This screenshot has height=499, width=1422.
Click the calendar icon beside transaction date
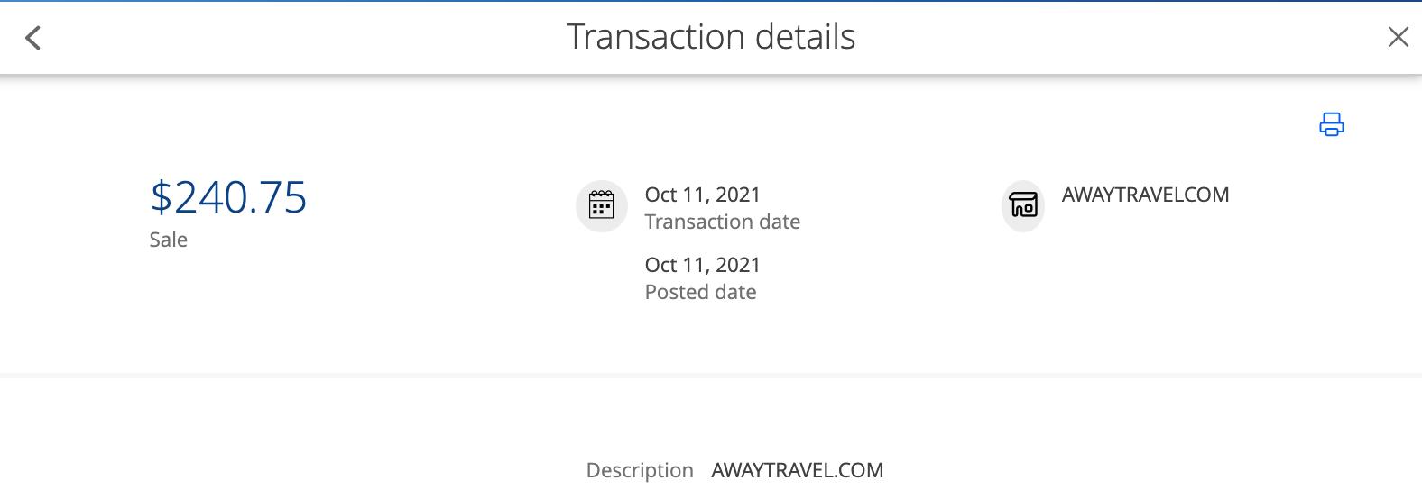click(601, 205)
